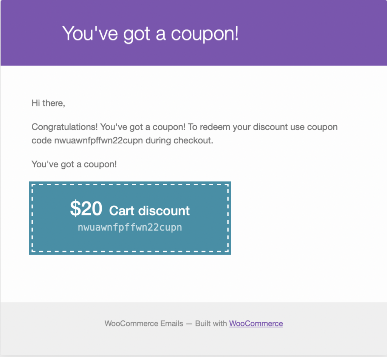Open the WooCommerce link in footer
Viewport: 387px width, 357px height.
[x=256, y=323]
